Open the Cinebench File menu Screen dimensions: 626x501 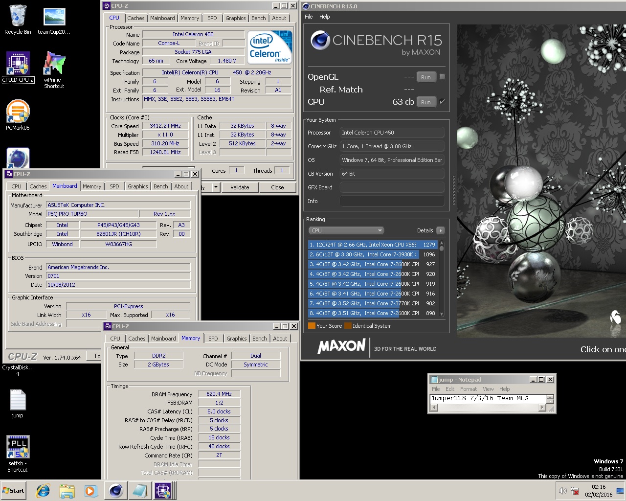(309, 17)
